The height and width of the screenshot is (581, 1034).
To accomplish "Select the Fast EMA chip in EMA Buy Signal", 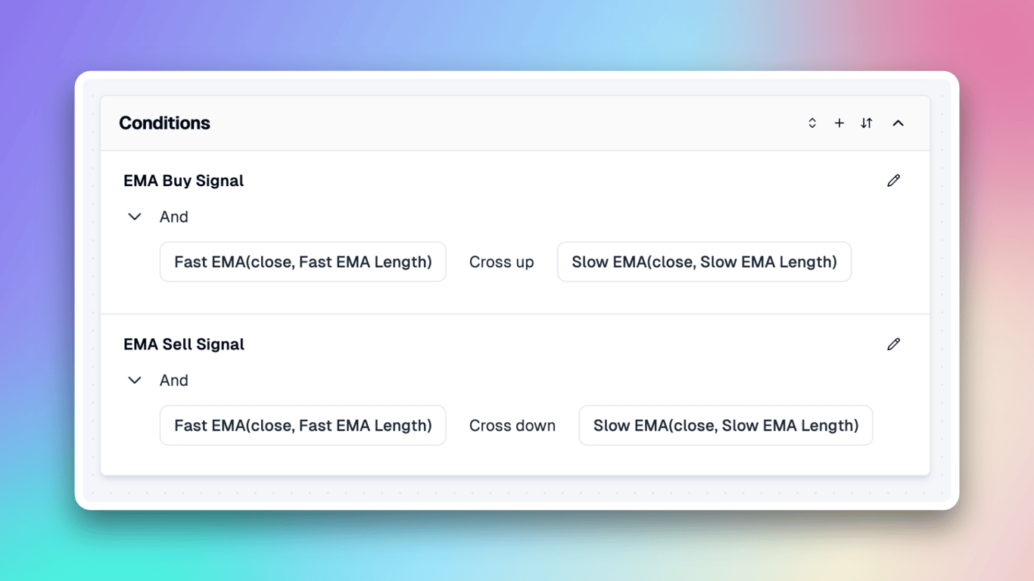I will click(x=303, y=262).
